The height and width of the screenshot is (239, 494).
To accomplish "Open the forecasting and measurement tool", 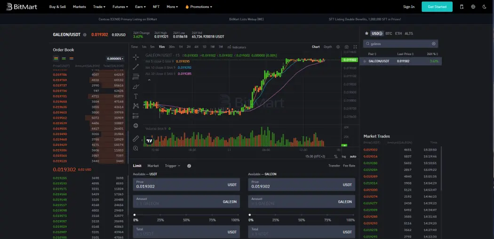I will point(136,116).
